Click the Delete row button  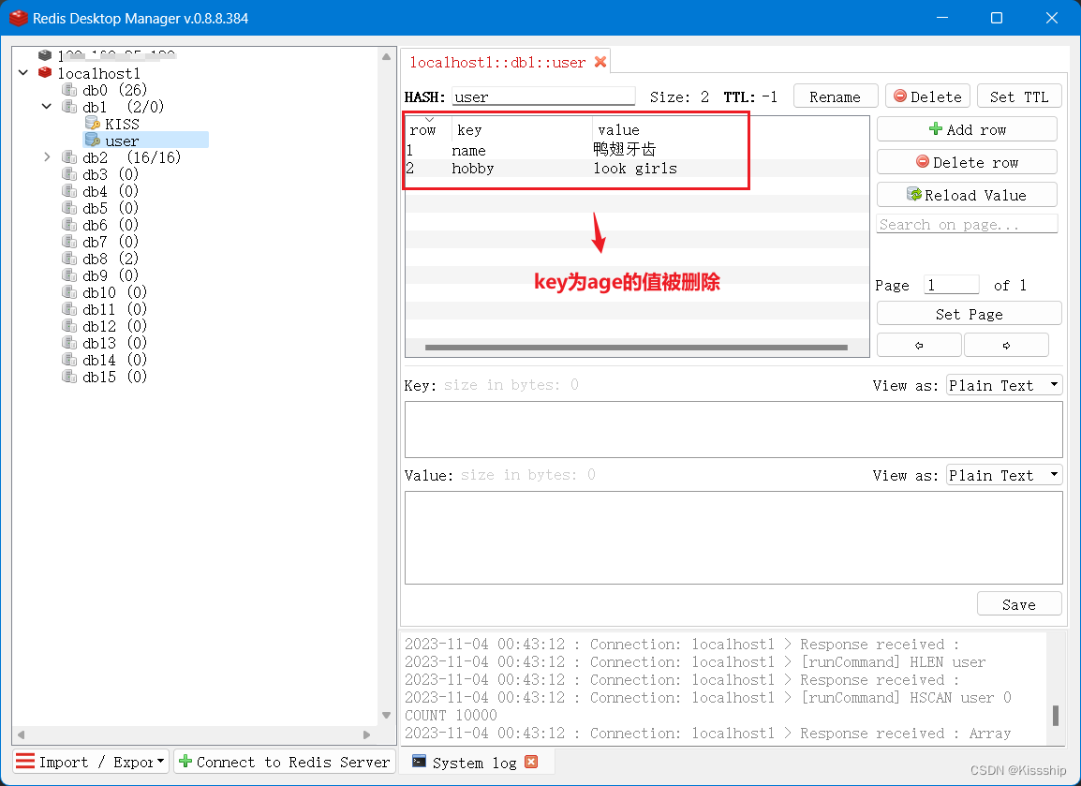(x=968, y=162)
